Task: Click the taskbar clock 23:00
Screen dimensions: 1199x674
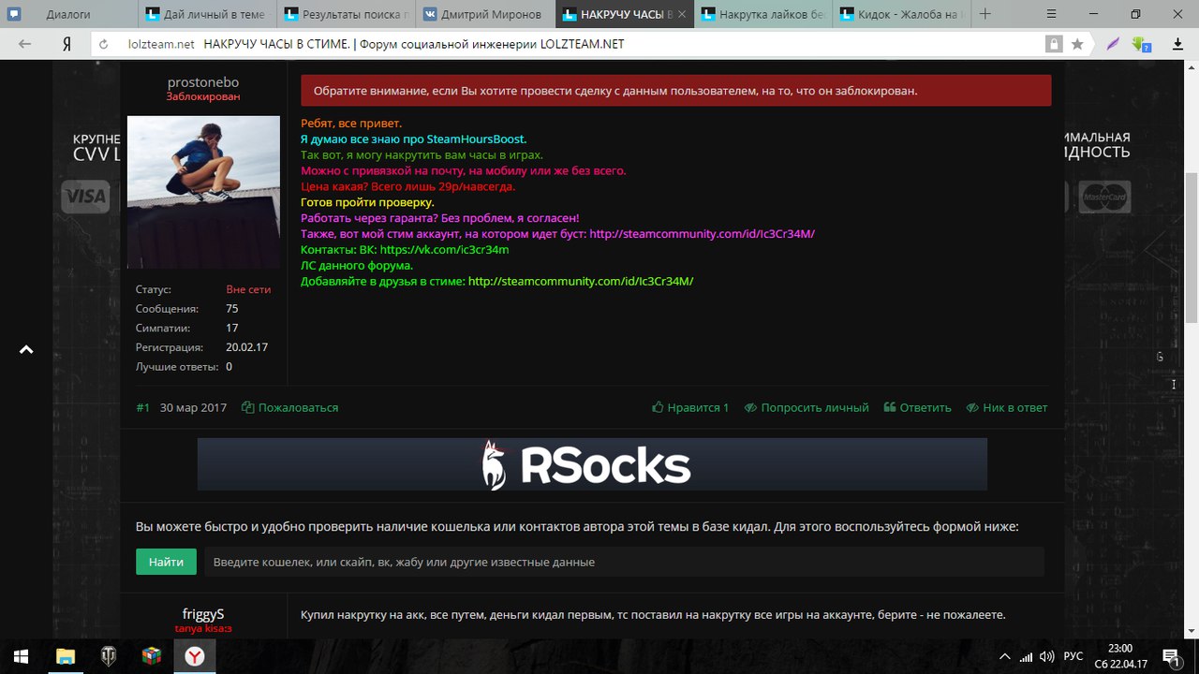Action: pyautogui.click(x=1119, y=656)
